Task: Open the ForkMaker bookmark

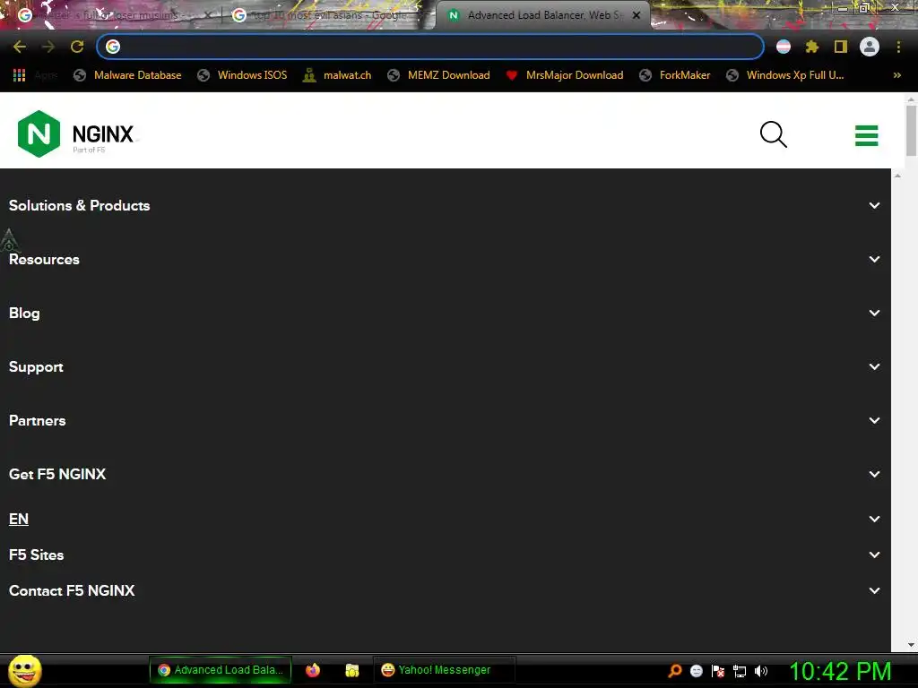Action: tap(675, 75)
